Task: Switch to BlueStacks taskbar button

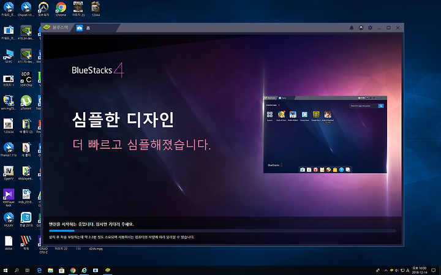Action: [x=107, y=271]
